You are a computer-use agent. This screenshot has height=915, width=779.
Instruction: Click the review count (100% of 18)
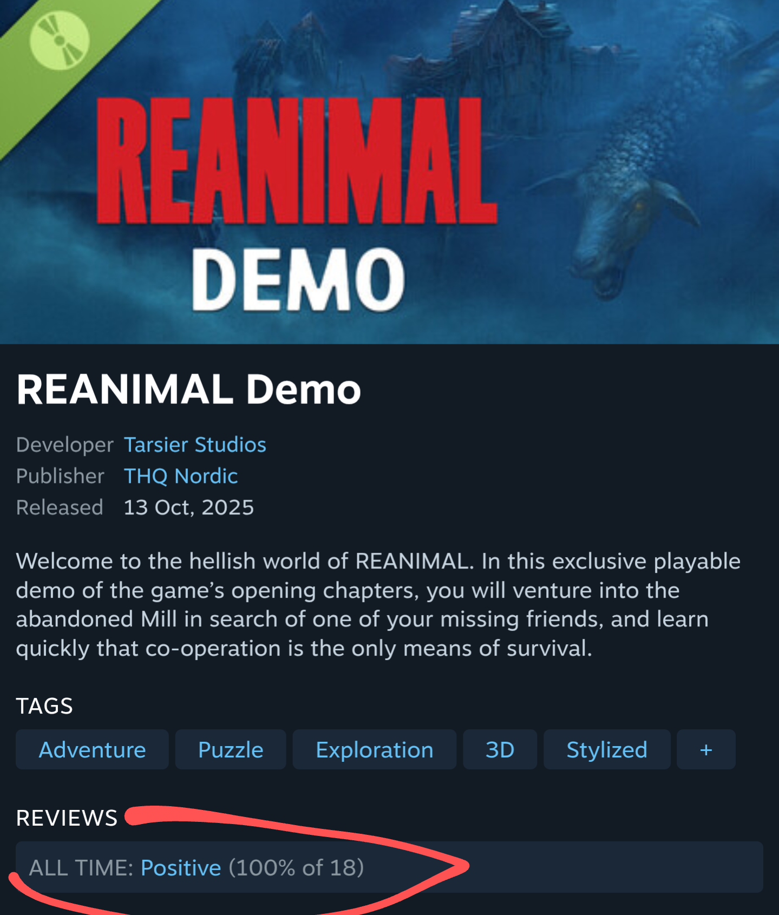pyautogui.click(x=297, y=867)
